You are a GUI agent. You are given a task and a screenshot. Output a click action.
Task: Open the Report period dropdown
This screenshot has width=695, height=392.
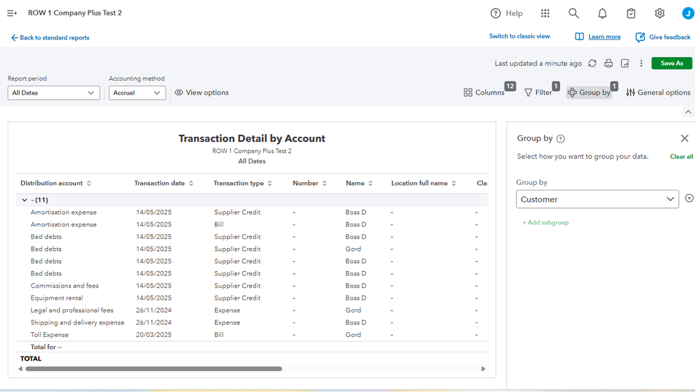click(54, 92)
